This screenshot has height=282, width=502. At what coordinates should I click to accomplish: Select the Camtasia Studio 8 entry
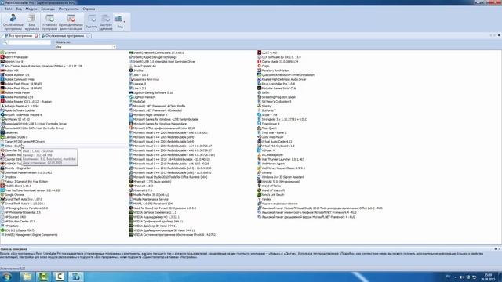click(x=14, y=137)
